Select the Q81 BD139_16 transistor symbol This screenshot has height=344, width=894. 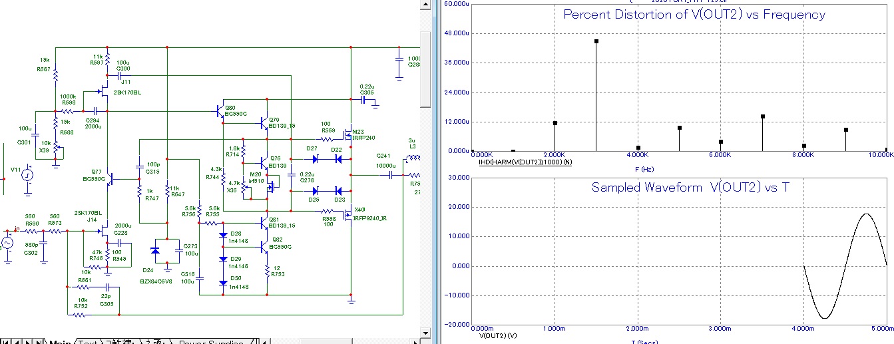pos(264,222)
